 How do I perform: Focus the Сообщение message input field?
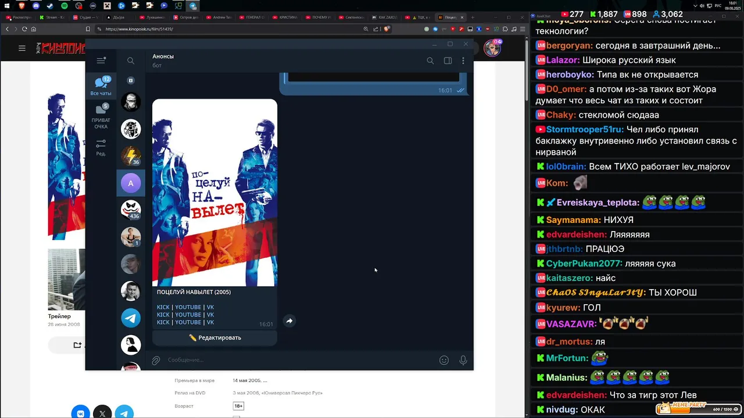pos(299,360)
